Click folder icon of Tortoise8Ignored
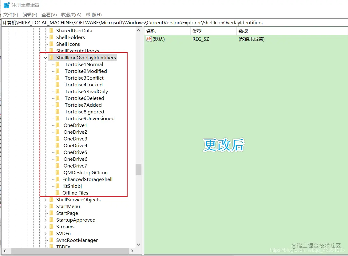348x256 pixels. [x=58, y=112]
